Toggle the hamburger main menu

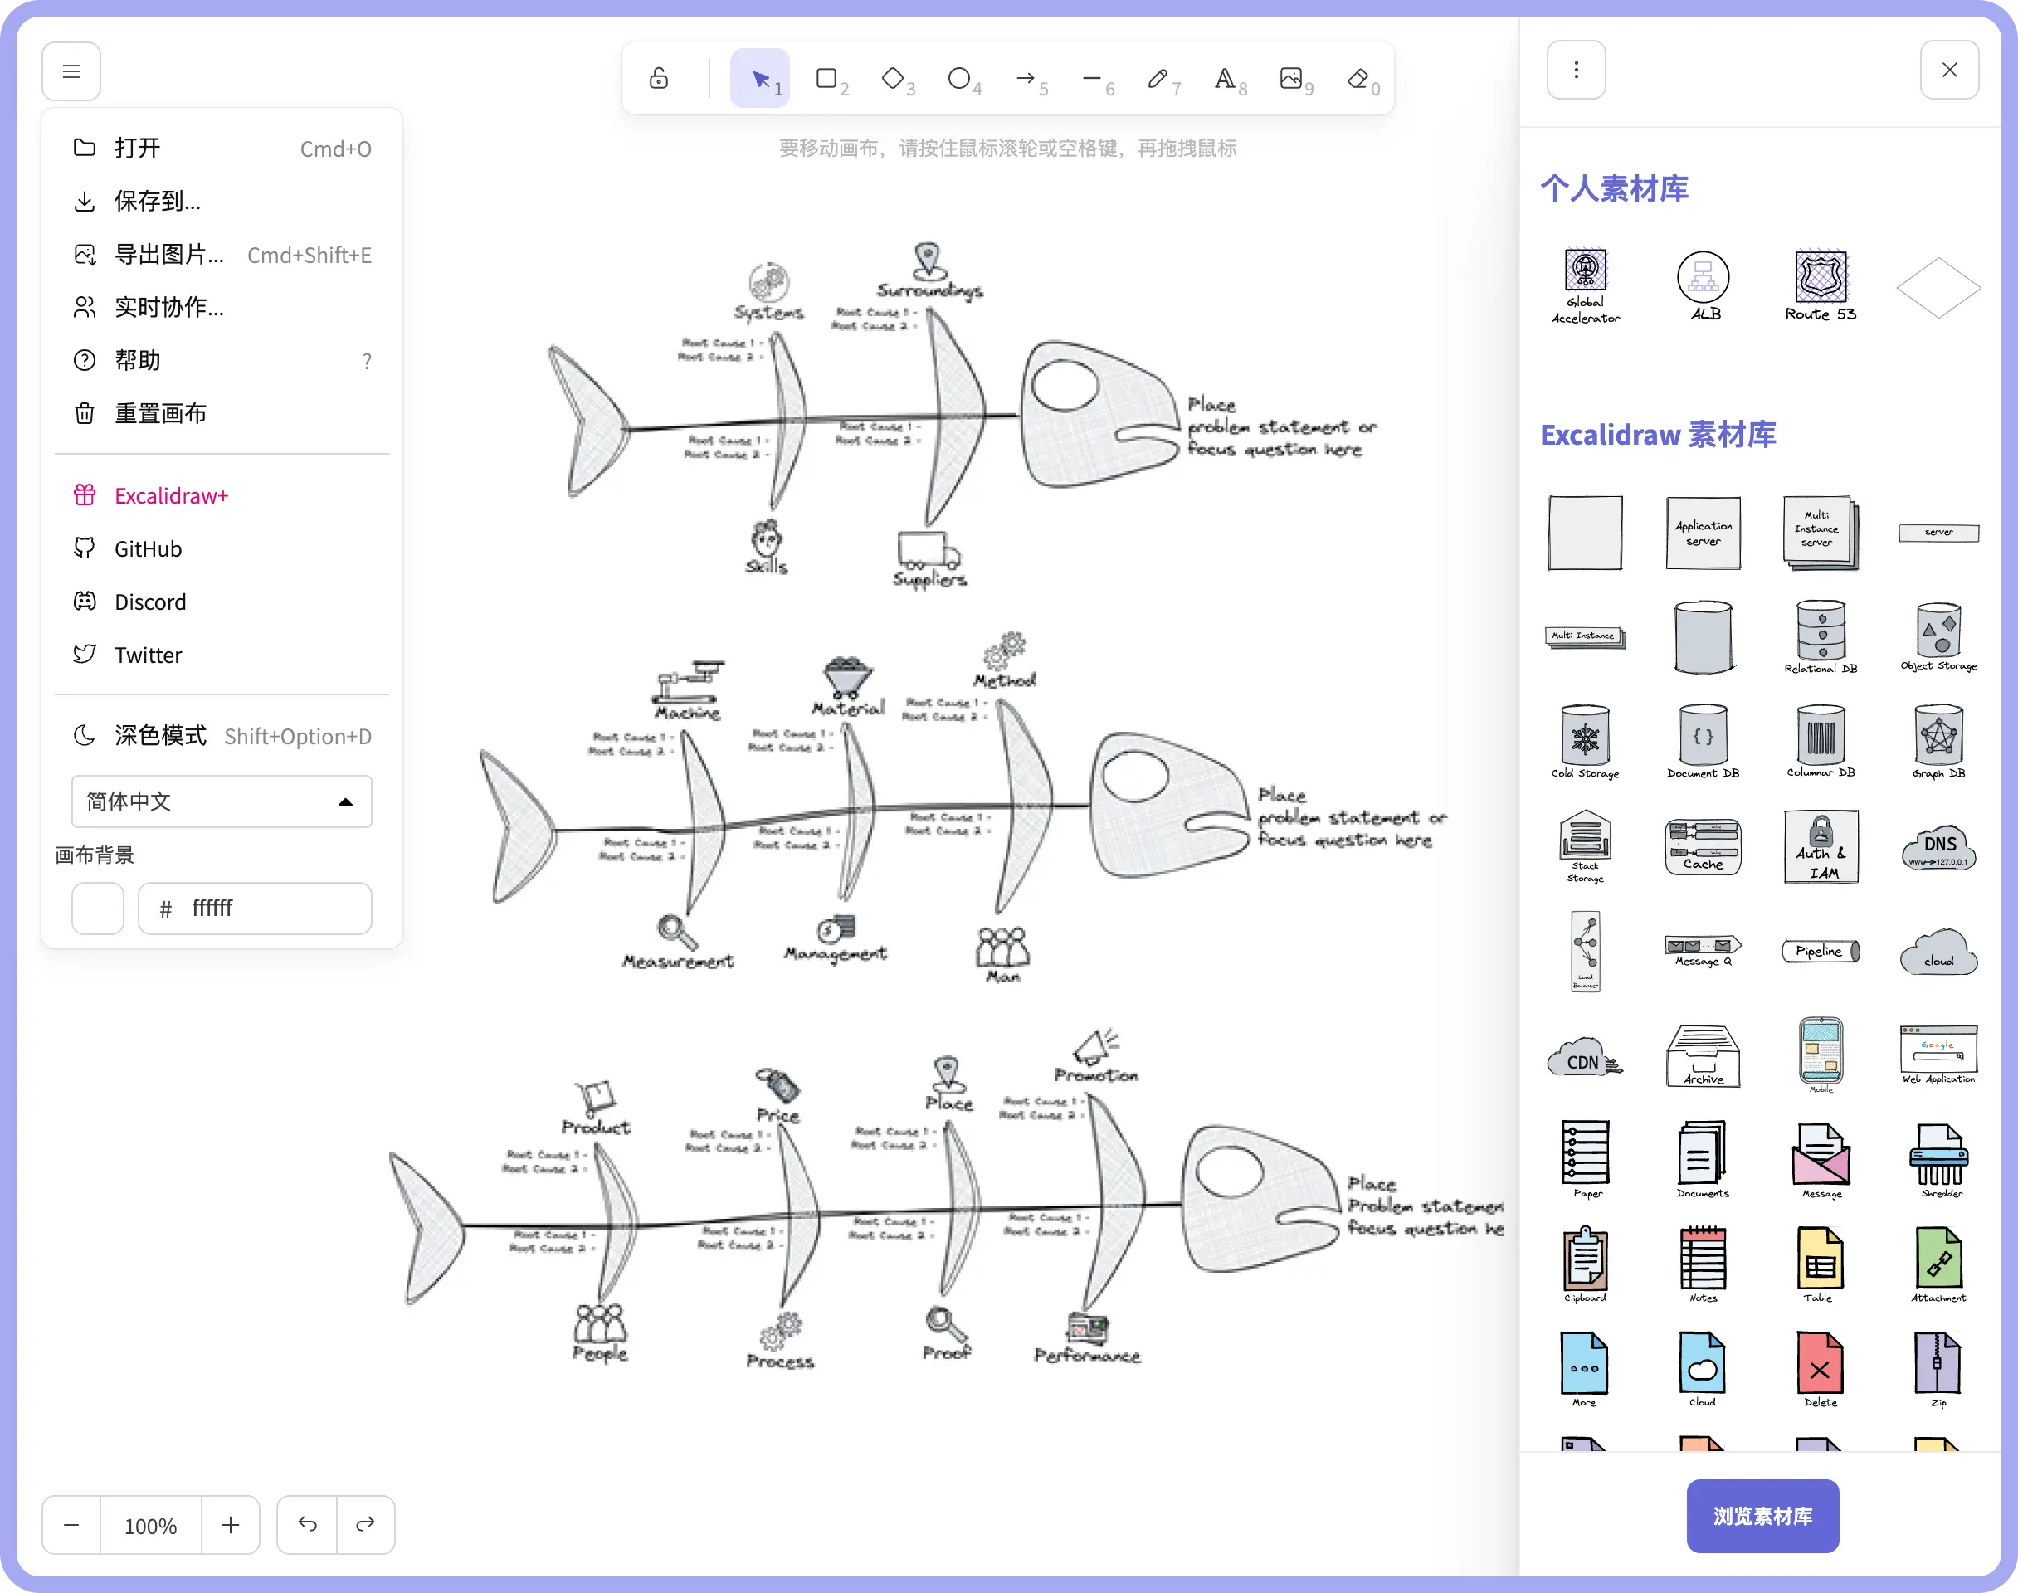tap(72, 72)
